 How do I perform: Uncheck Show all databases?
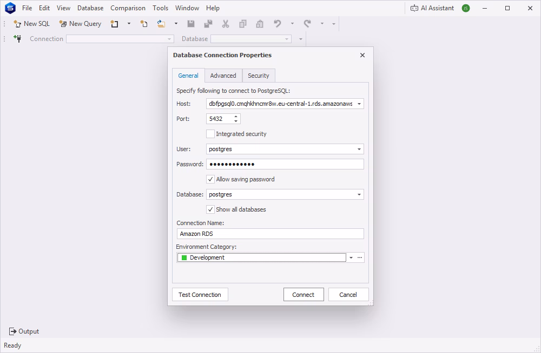(x=210, y=209)
